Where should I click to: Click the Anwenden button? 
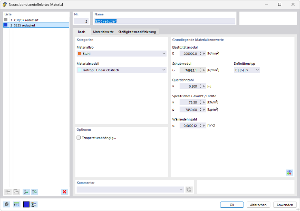[x=285, y=205]
